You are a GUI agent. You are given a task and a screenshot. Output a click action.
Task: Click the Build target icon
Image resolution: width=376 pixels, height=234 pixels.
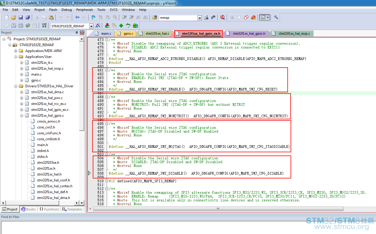click(x=14, y=26)
